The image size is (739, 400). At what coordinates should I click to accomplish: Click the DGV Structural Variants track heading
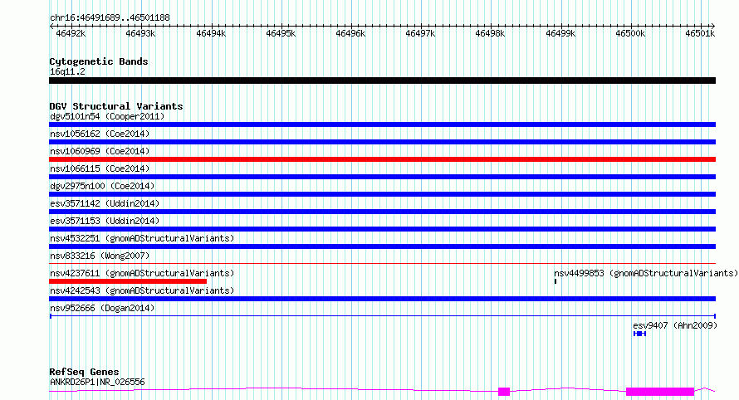(x=116, y=106)
